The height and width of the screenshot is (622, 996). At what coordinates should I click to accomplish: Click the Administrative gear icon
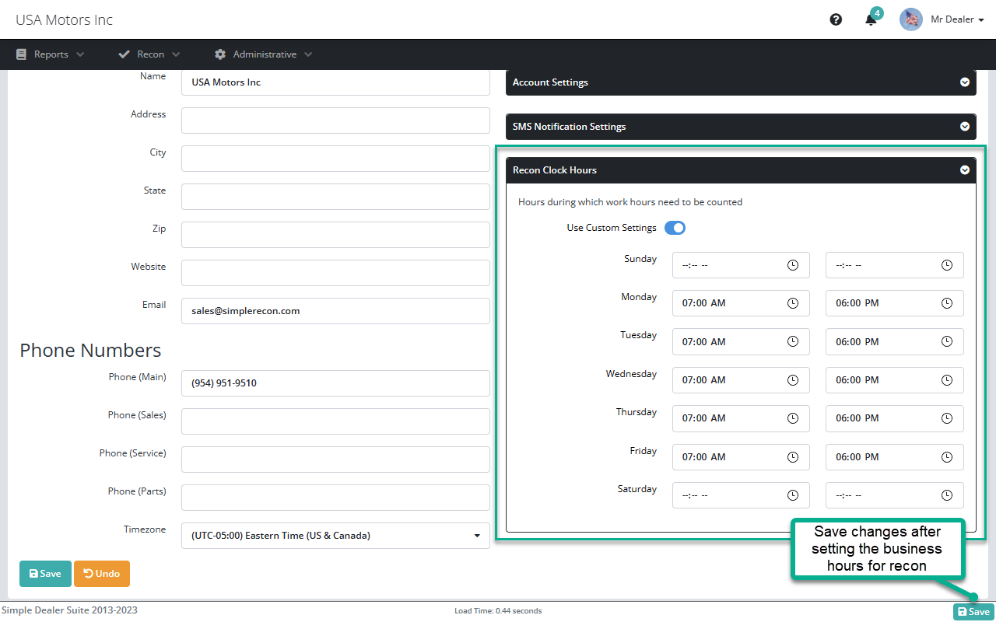[219, 54]
